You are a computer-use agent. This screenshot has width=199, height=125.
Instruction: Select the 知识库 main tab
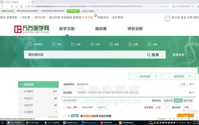coord(101,29)
